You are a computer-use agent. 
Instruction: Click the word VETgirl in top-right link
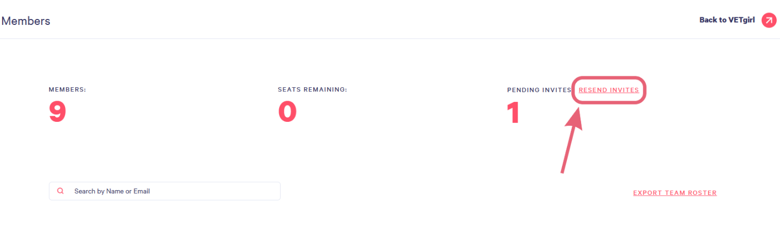click(x=740, y=20)
